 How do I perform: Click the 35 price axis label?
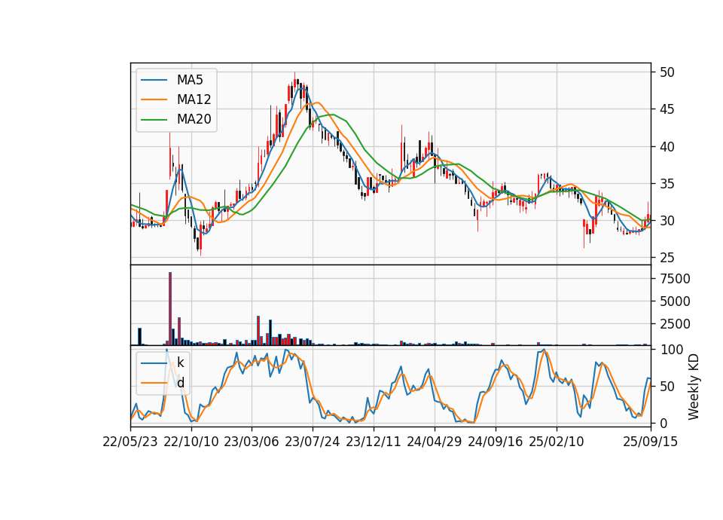coord(667,184)
